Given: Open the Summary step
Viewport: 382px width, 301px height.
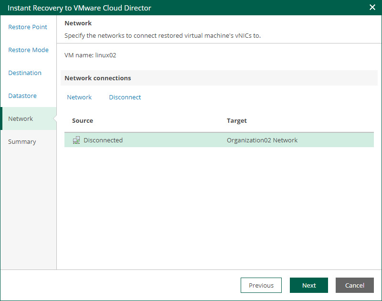Looking at the screenshot, I should coord(22,142).
